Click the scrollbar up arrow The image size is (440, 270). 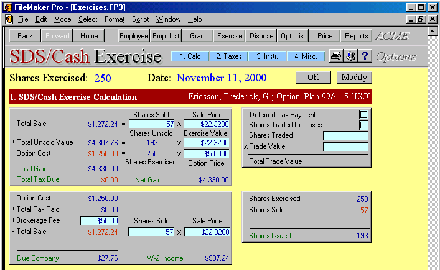click(x=433, y=31)
